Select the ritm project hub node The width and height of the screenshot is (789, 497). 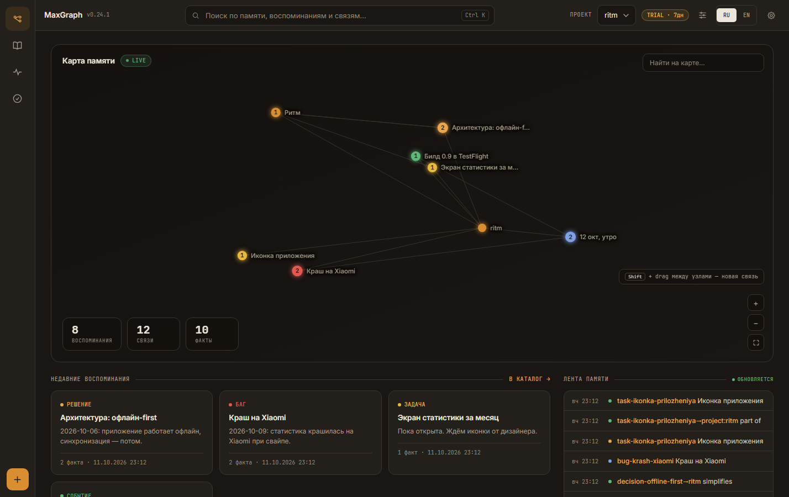(x=482, y=228)
